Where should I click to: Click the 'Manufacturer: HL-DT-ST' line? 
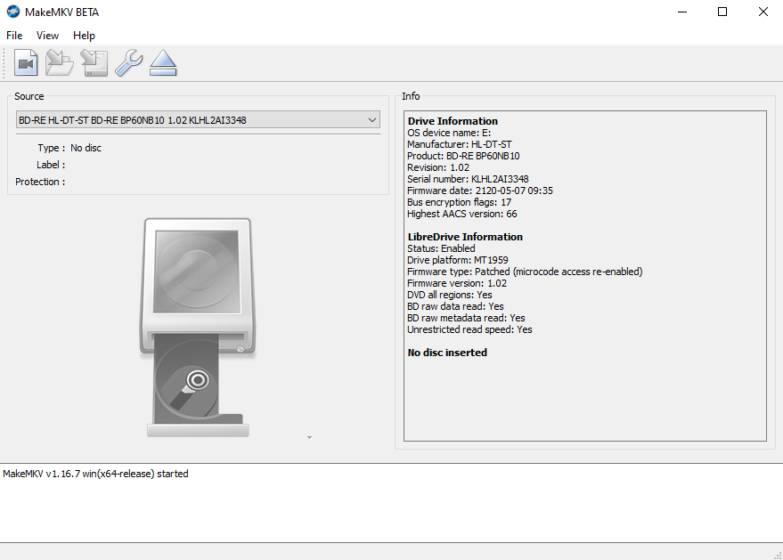(x=460, y=144)
